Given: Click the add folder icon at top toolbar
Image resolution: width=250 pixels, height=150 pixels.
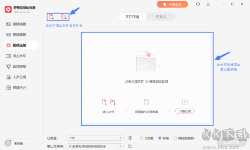Looking at the screenshot, I should point(64,17).
